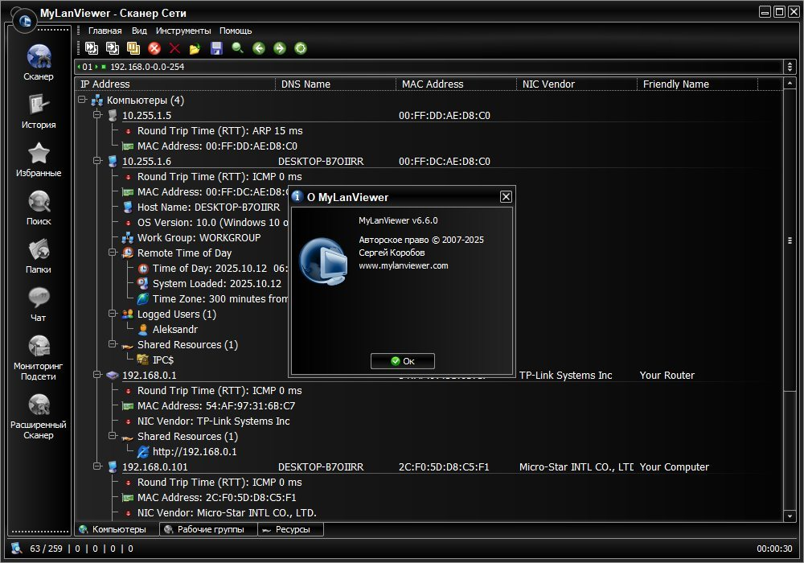Collapse the 192.168.0.1 router node
The height and width of the screenshot is (563, 804).
(x=97, y=375)
